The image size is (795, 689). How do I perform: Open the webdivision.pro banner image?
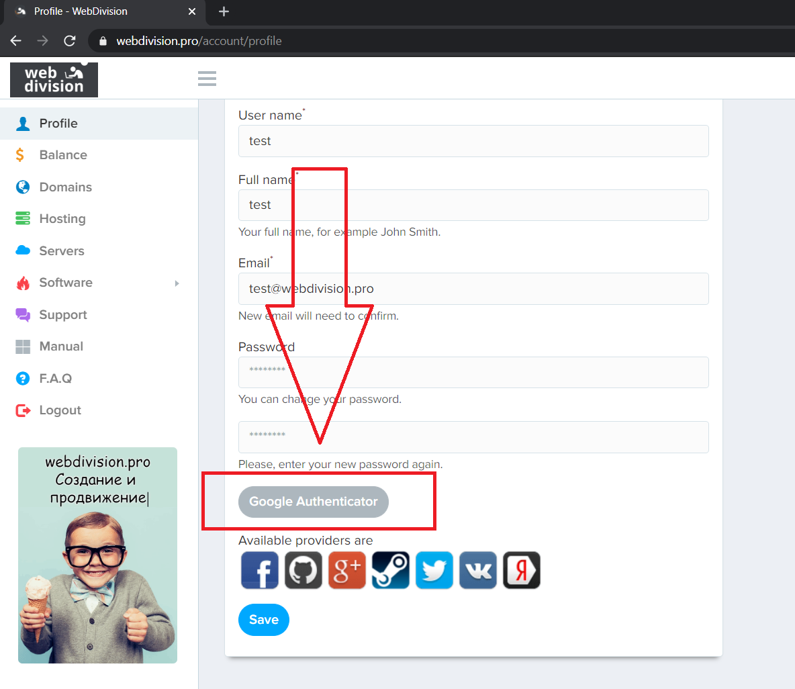point(97,555)
